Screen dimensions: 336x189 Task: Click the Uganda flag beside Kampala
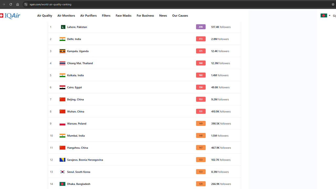pos(62,51)
